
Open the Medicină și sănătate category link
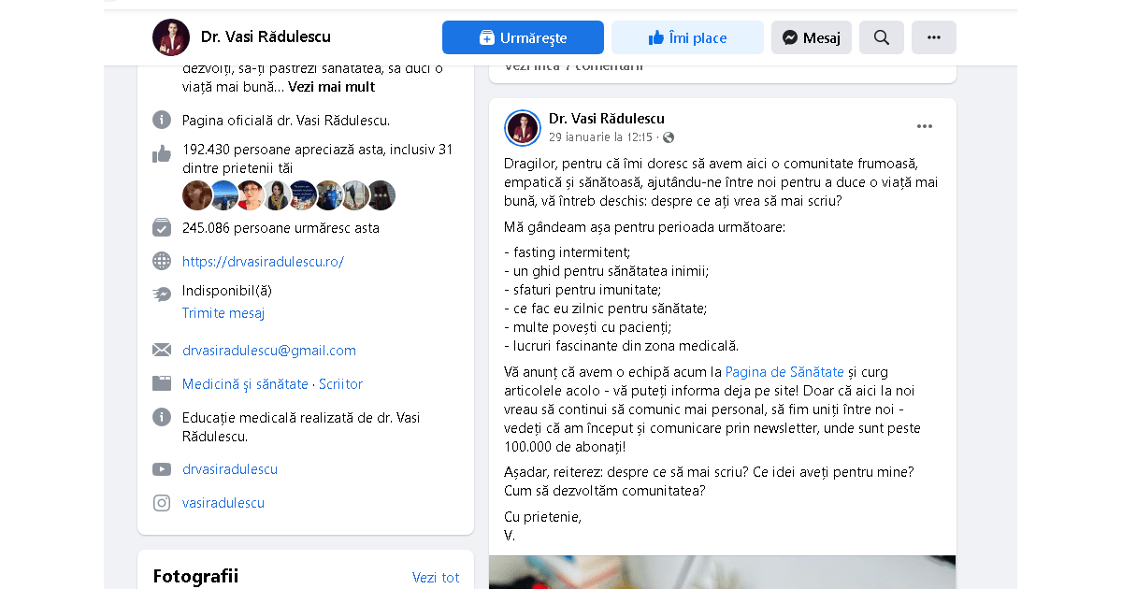point(245,384)
